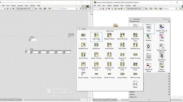Select Interleave 1D Arrays function
This screenshot has height=102, width=183.
pyautogui.click(x=109, y=66)
